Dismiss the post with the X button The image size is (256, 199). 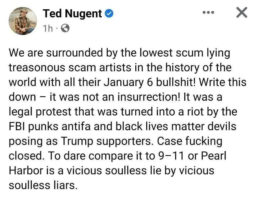[241, 12]
